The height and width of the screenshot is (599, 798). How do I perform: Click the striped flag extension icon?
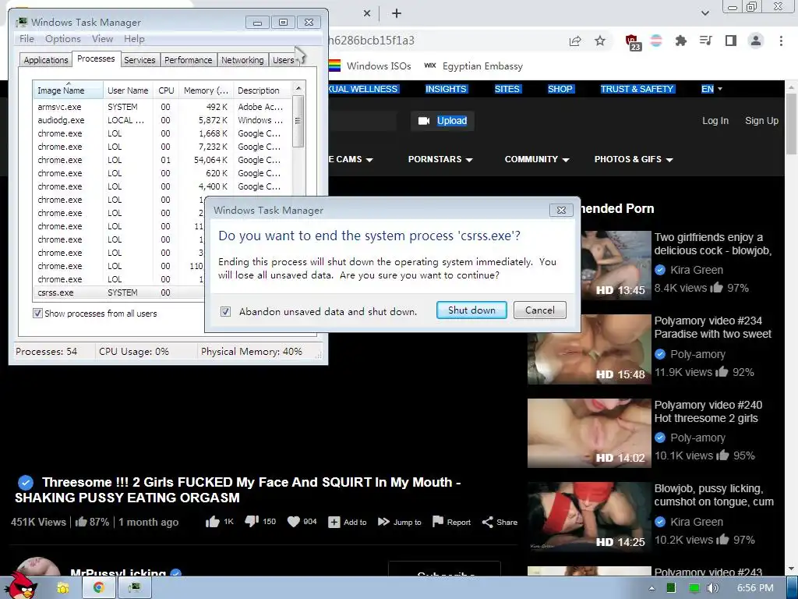(x=656, y=41)
